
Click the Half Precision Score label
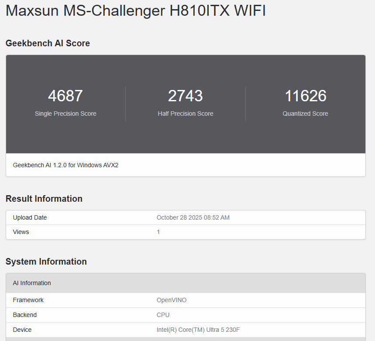(x=186, y=114)
